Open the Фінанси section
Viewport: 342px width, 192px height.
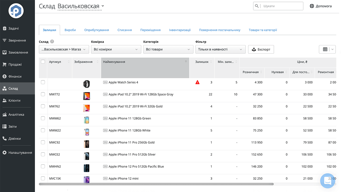tap(17, 76)
